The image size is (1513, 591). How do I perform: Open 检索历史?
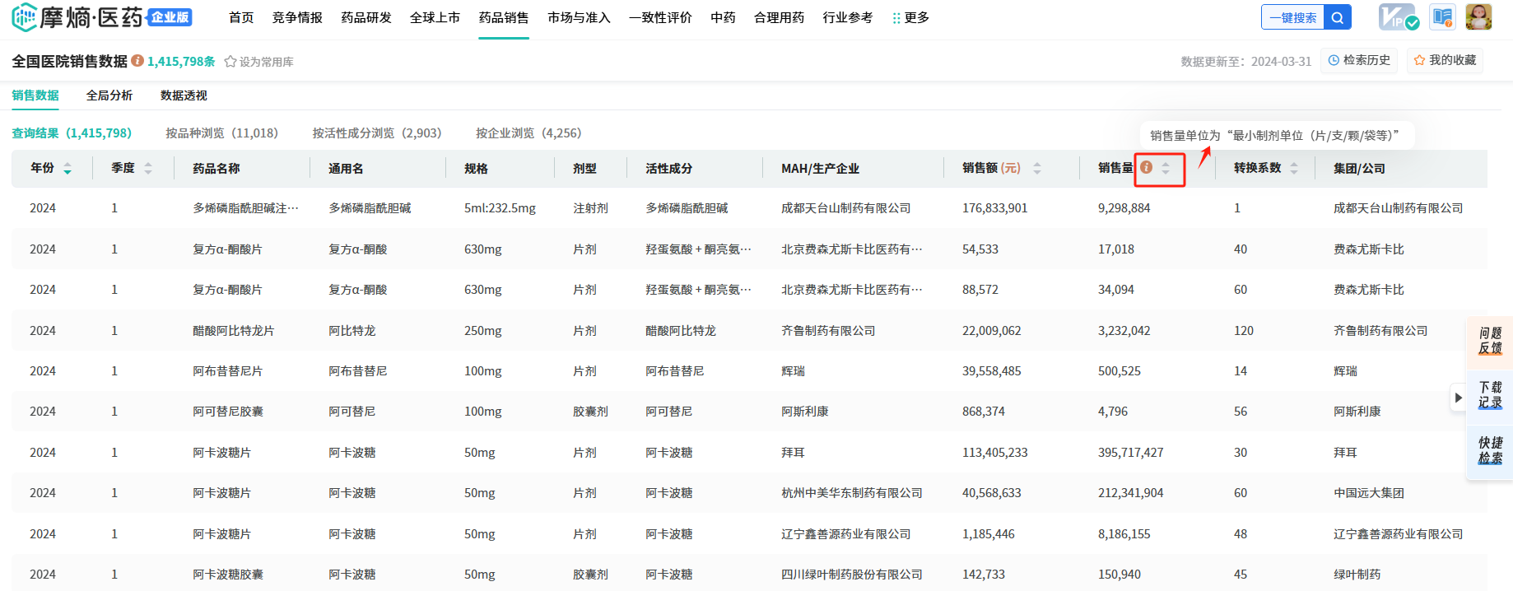coord(1359,60)
